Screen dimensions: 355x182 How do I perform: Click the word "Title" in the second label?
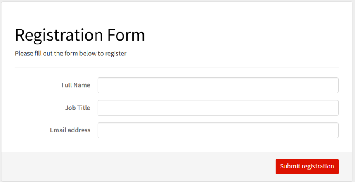point(83,108)
